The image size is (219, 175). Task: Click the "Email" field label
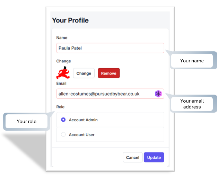tap(61, 84)
